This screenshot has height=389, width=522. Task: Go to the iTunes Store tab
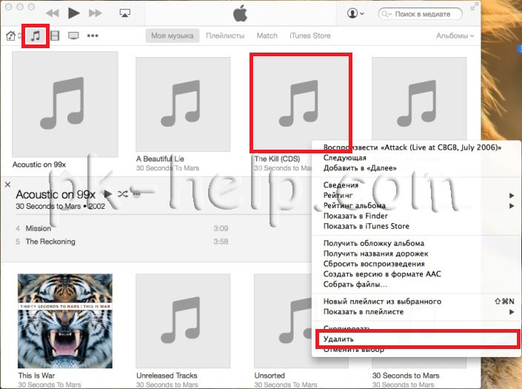pyautogui.click(x=310, y=36)
